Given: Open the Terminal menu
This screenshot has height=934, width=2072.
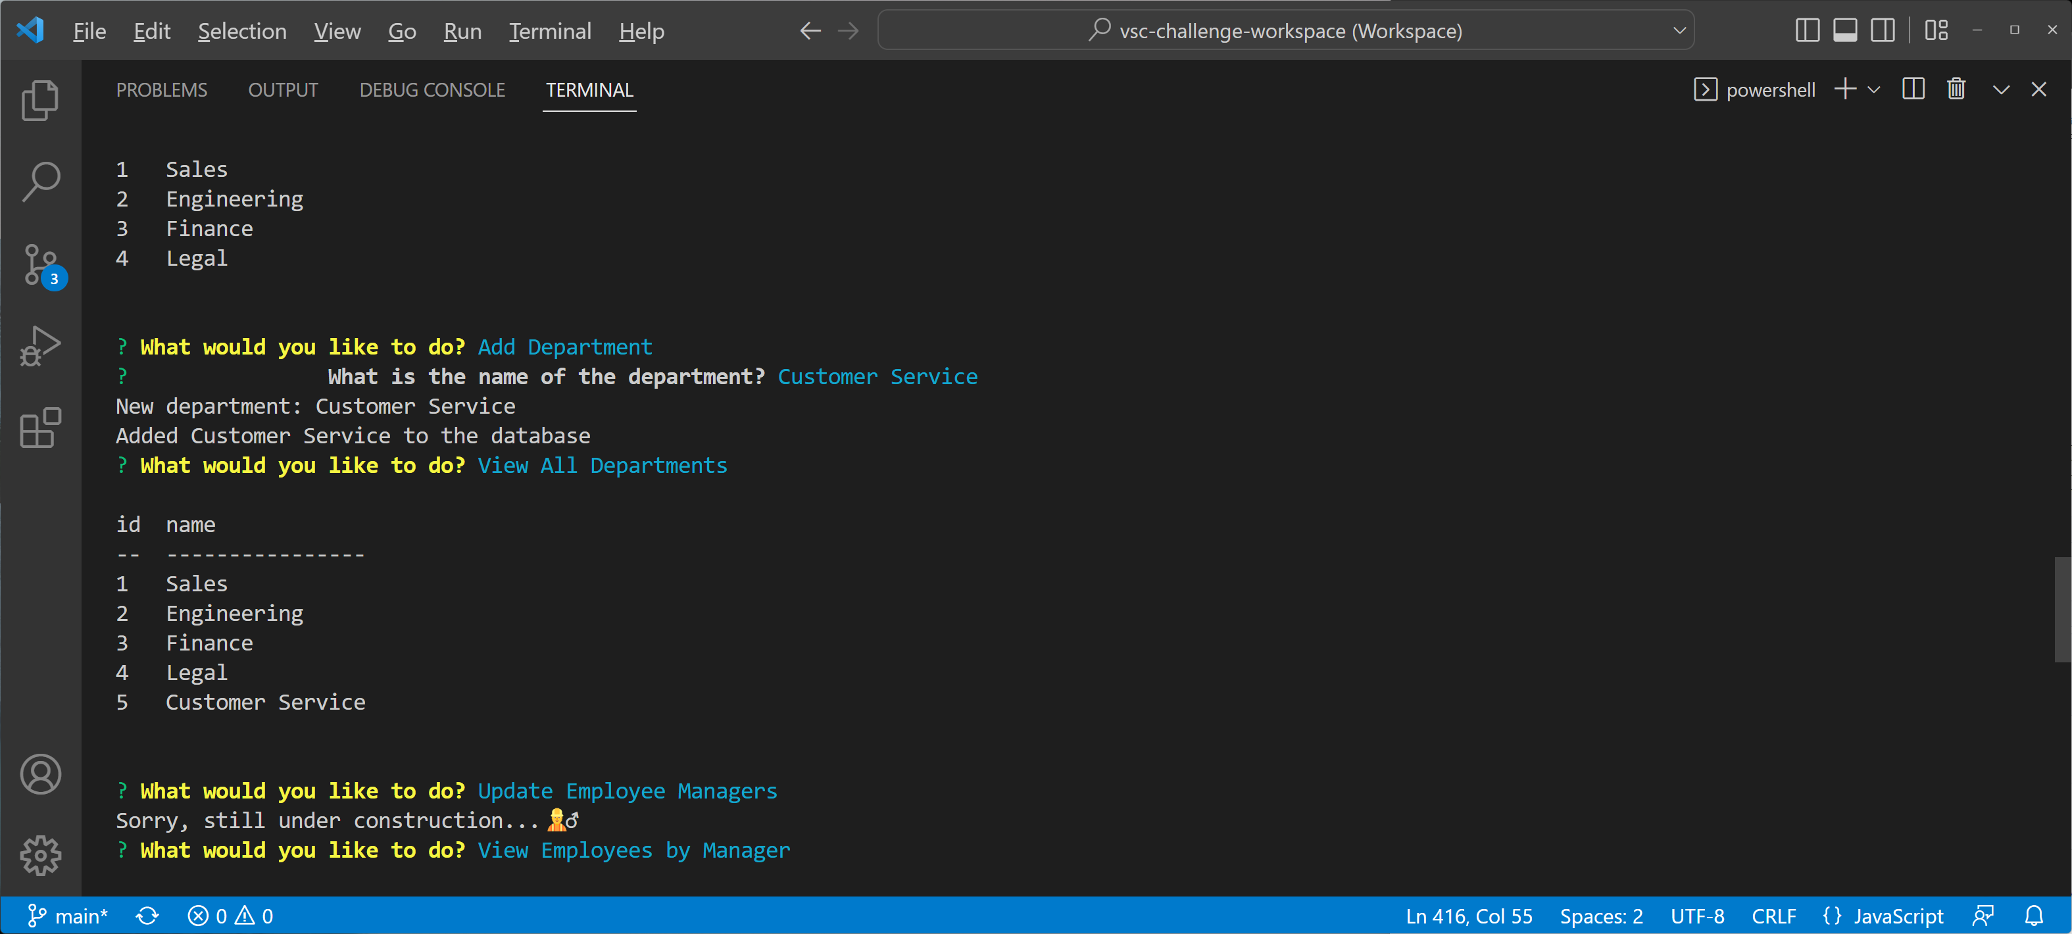Looking at the screenshot, I should point(550,30).
